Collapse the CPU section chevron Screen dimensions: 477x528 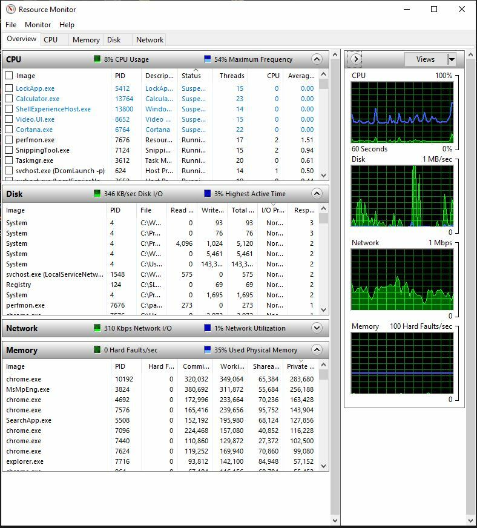[317, 59]
